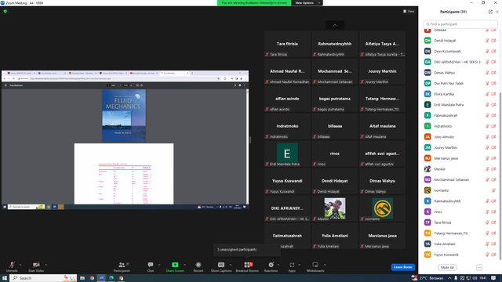
Task: Click the Find a participant search field
Action: pos(460,24)
